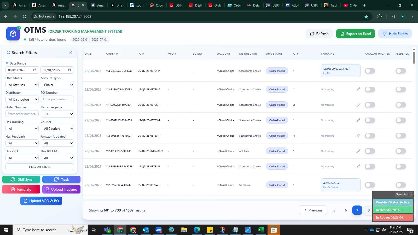Open the Chrome extensions puzzle icon
Image resolution: width=418 pixels, height=235 pixels.
380,16
